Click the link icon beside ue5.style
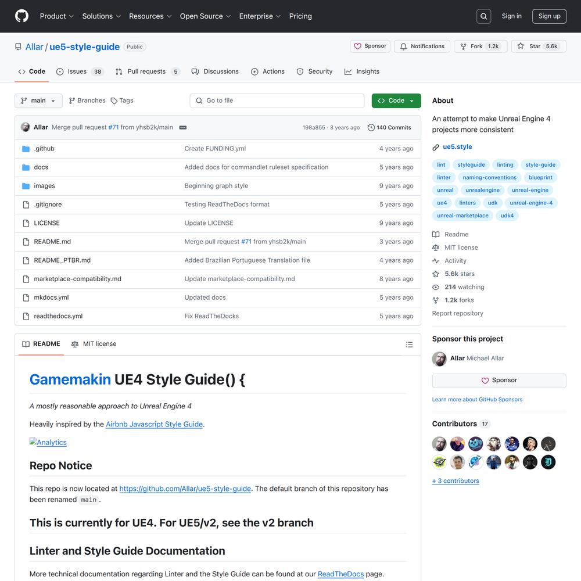 coord(436,147)
